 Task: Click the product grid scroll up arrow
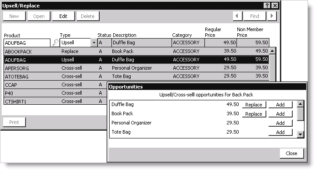point(272,51)
